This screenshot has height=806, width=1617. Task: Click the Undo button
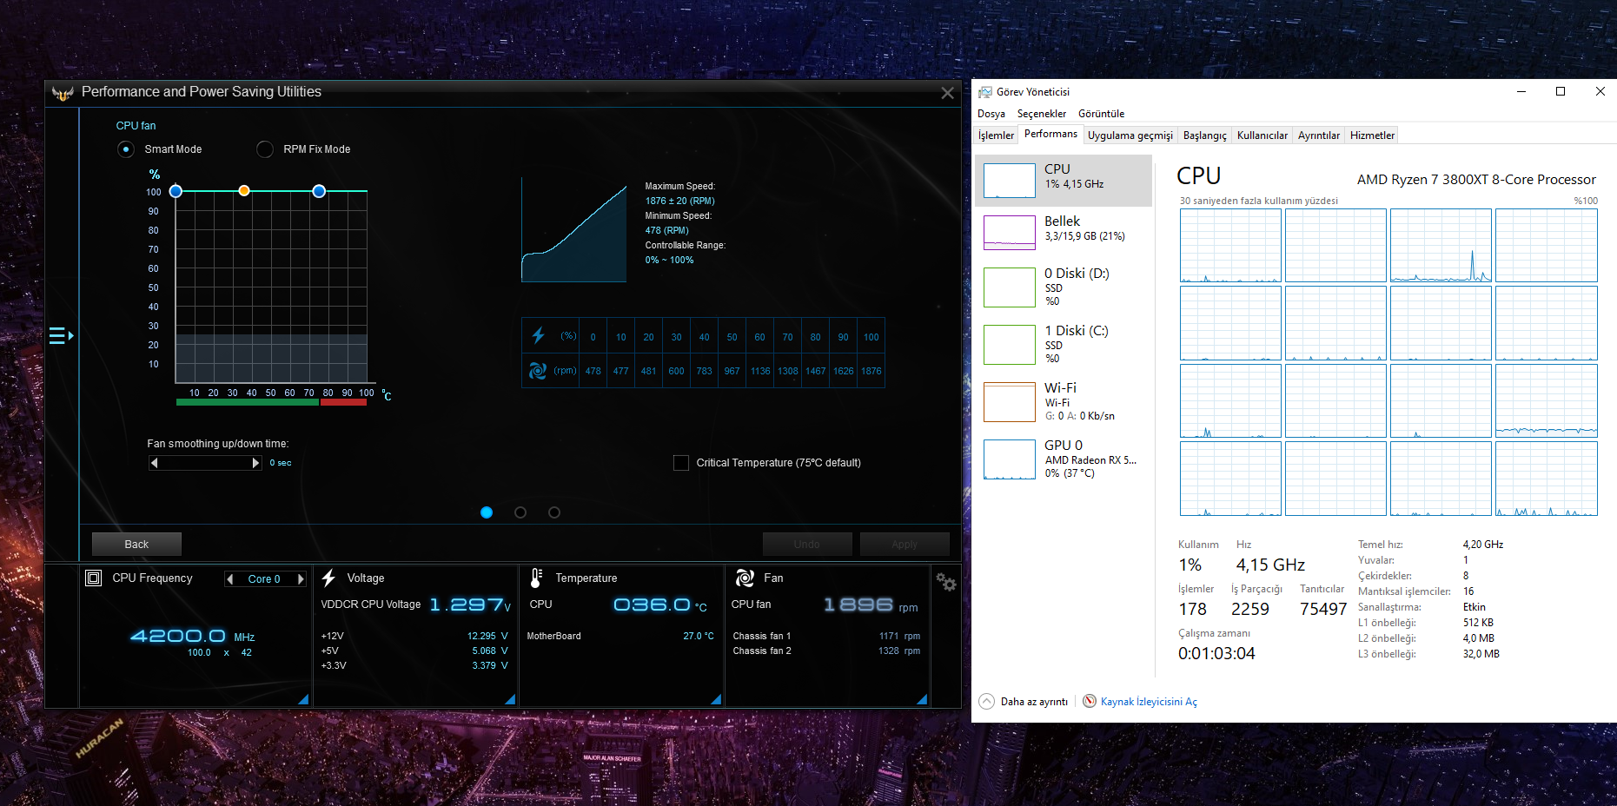pos(807,545)
